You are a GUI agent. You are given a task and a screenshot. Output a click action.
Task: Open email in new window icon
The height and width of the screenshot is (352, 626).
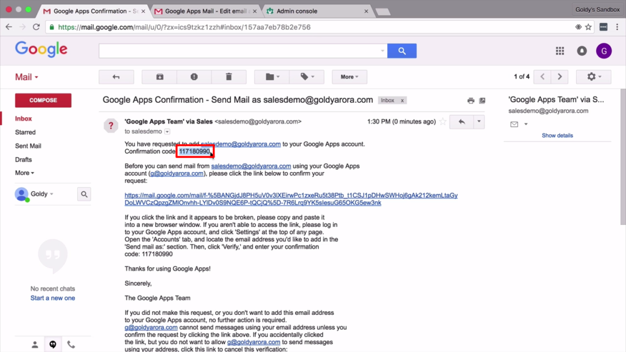point(483,101)
